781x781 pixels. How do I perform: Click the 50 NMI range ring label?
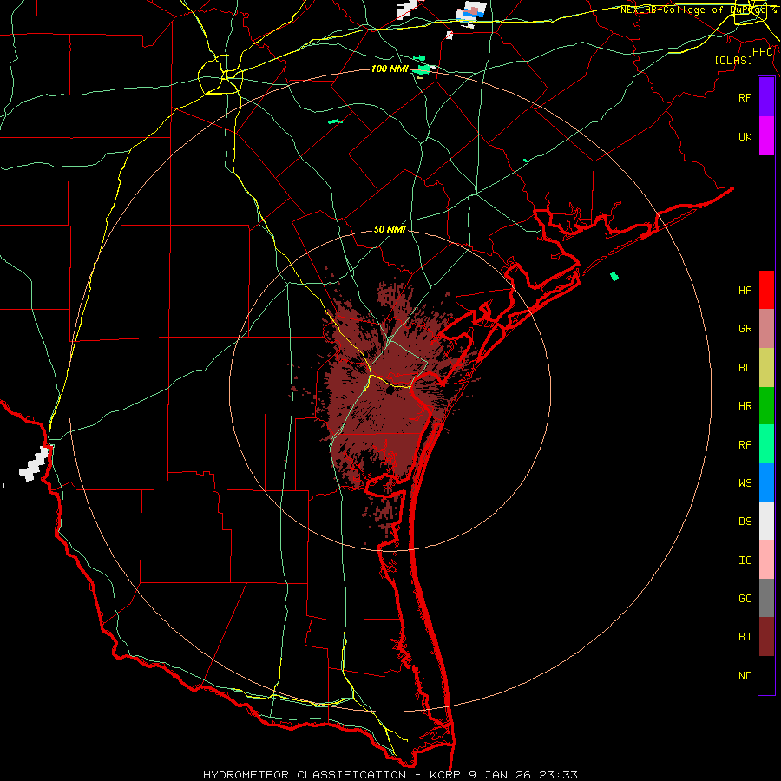(390, 229)
